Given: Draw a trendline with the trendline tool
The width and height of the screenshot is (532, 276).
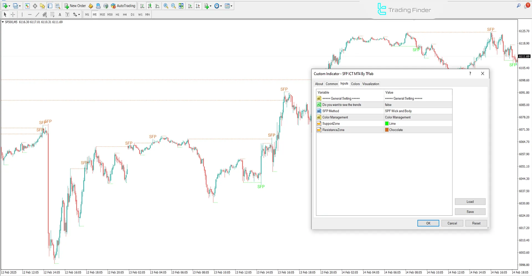Looking at the screenshot, I should click(37, 15).
